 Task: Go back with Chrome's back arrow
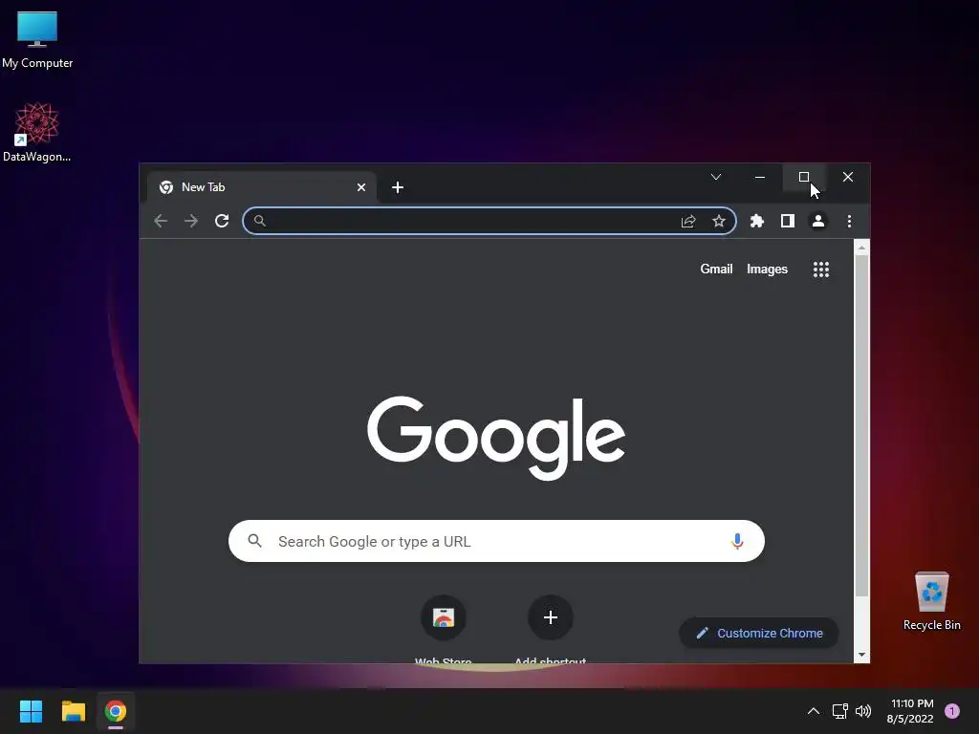click(161, 221)
